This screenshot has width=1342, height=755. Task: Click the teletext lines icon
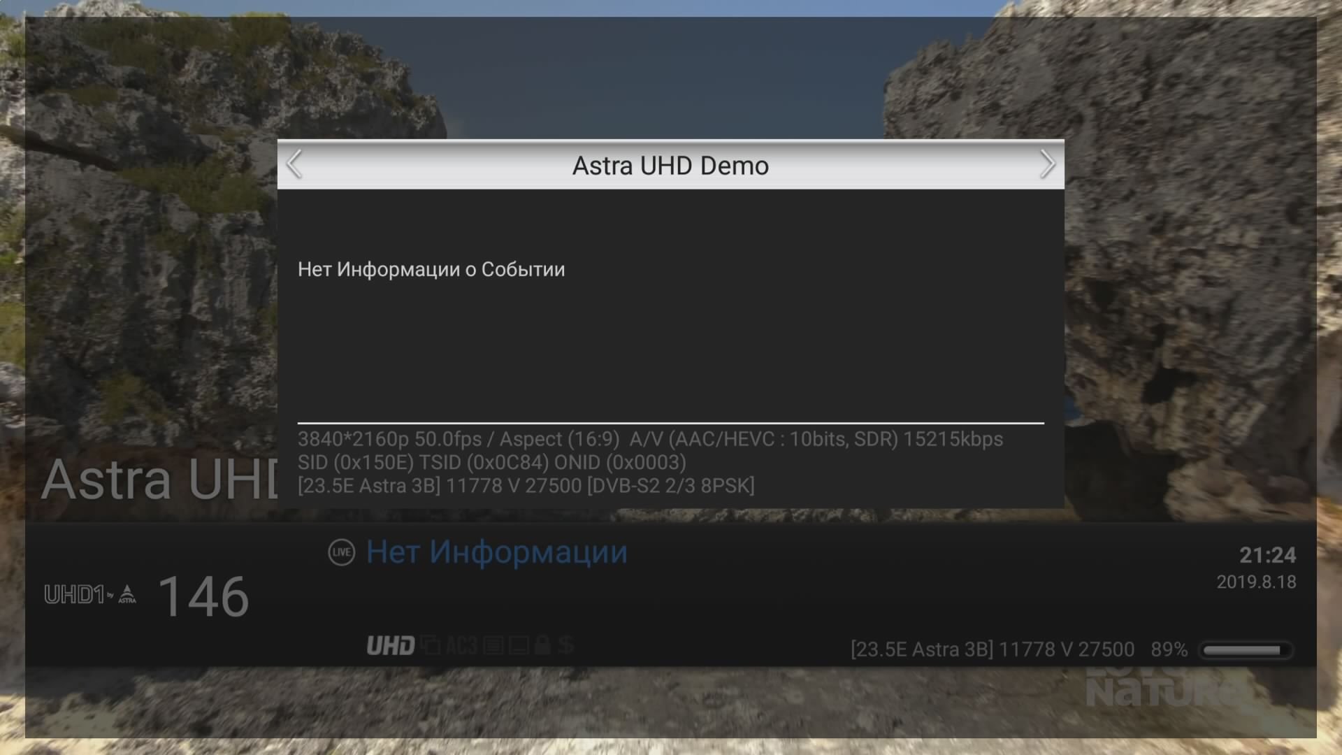pyautogui.click(x=493, y=645)
